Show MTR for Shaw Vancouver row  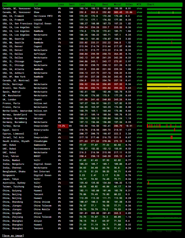[139, 12]
